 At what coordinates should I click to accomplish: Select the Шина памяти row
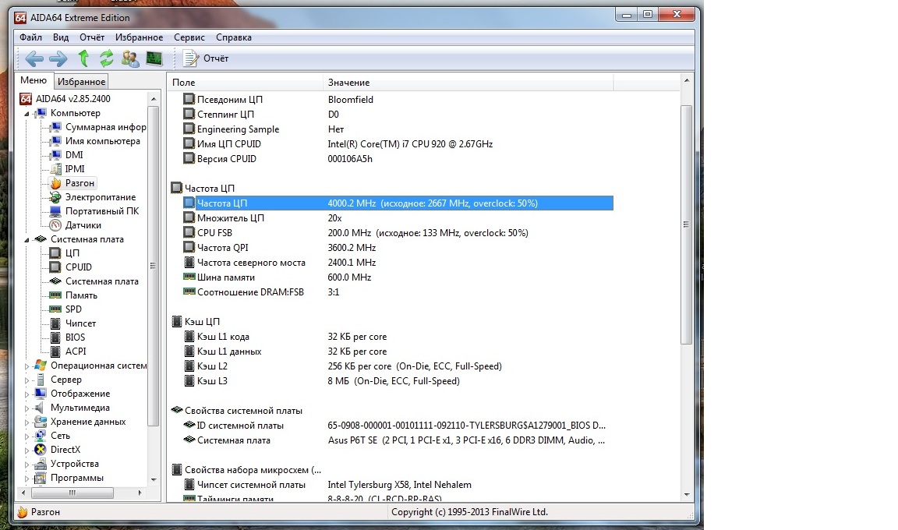(398, 277)
